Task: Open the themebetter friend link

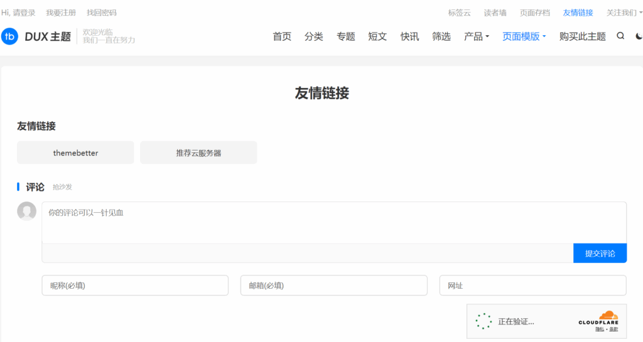Action: point(75,152)
